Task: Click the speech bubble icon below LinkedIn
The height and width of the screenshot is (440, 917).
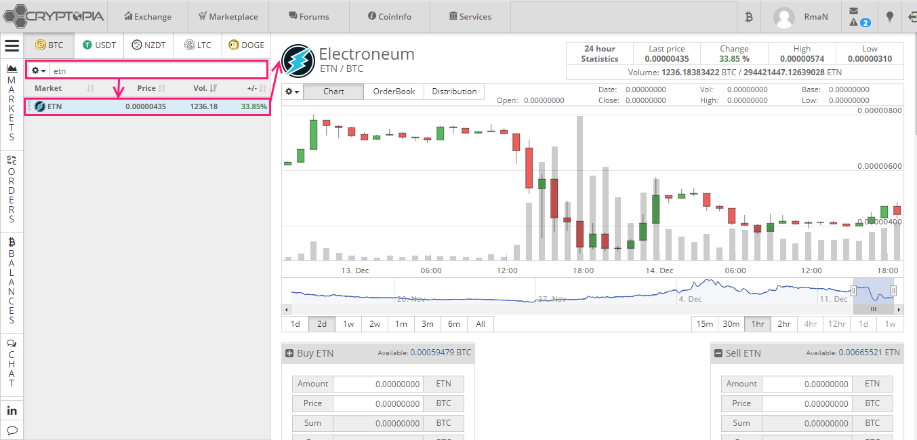Action: click(12, 431)
